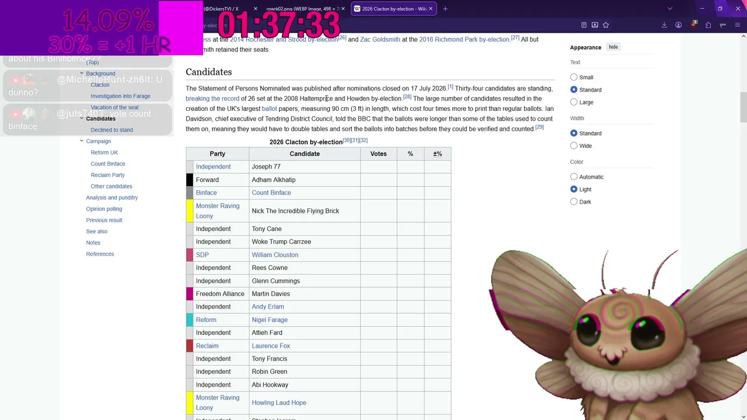This screenshot has height=420, width=747.
Task: Open reader view icon in address bar
Action: pyautogui.click(x=584, y=25)
